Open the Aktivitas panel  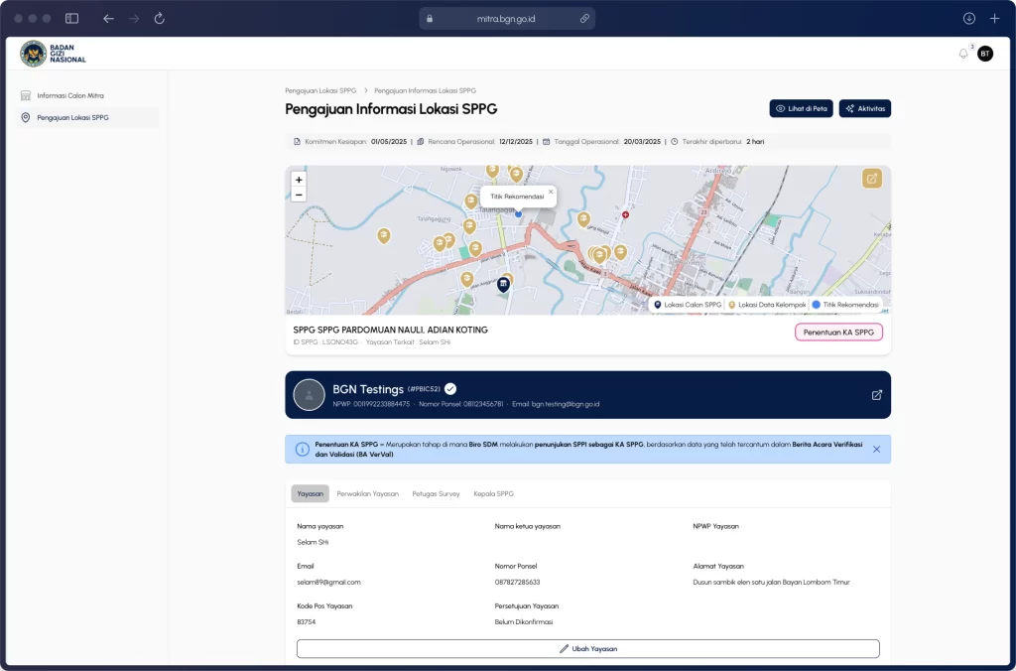[864, 108]
